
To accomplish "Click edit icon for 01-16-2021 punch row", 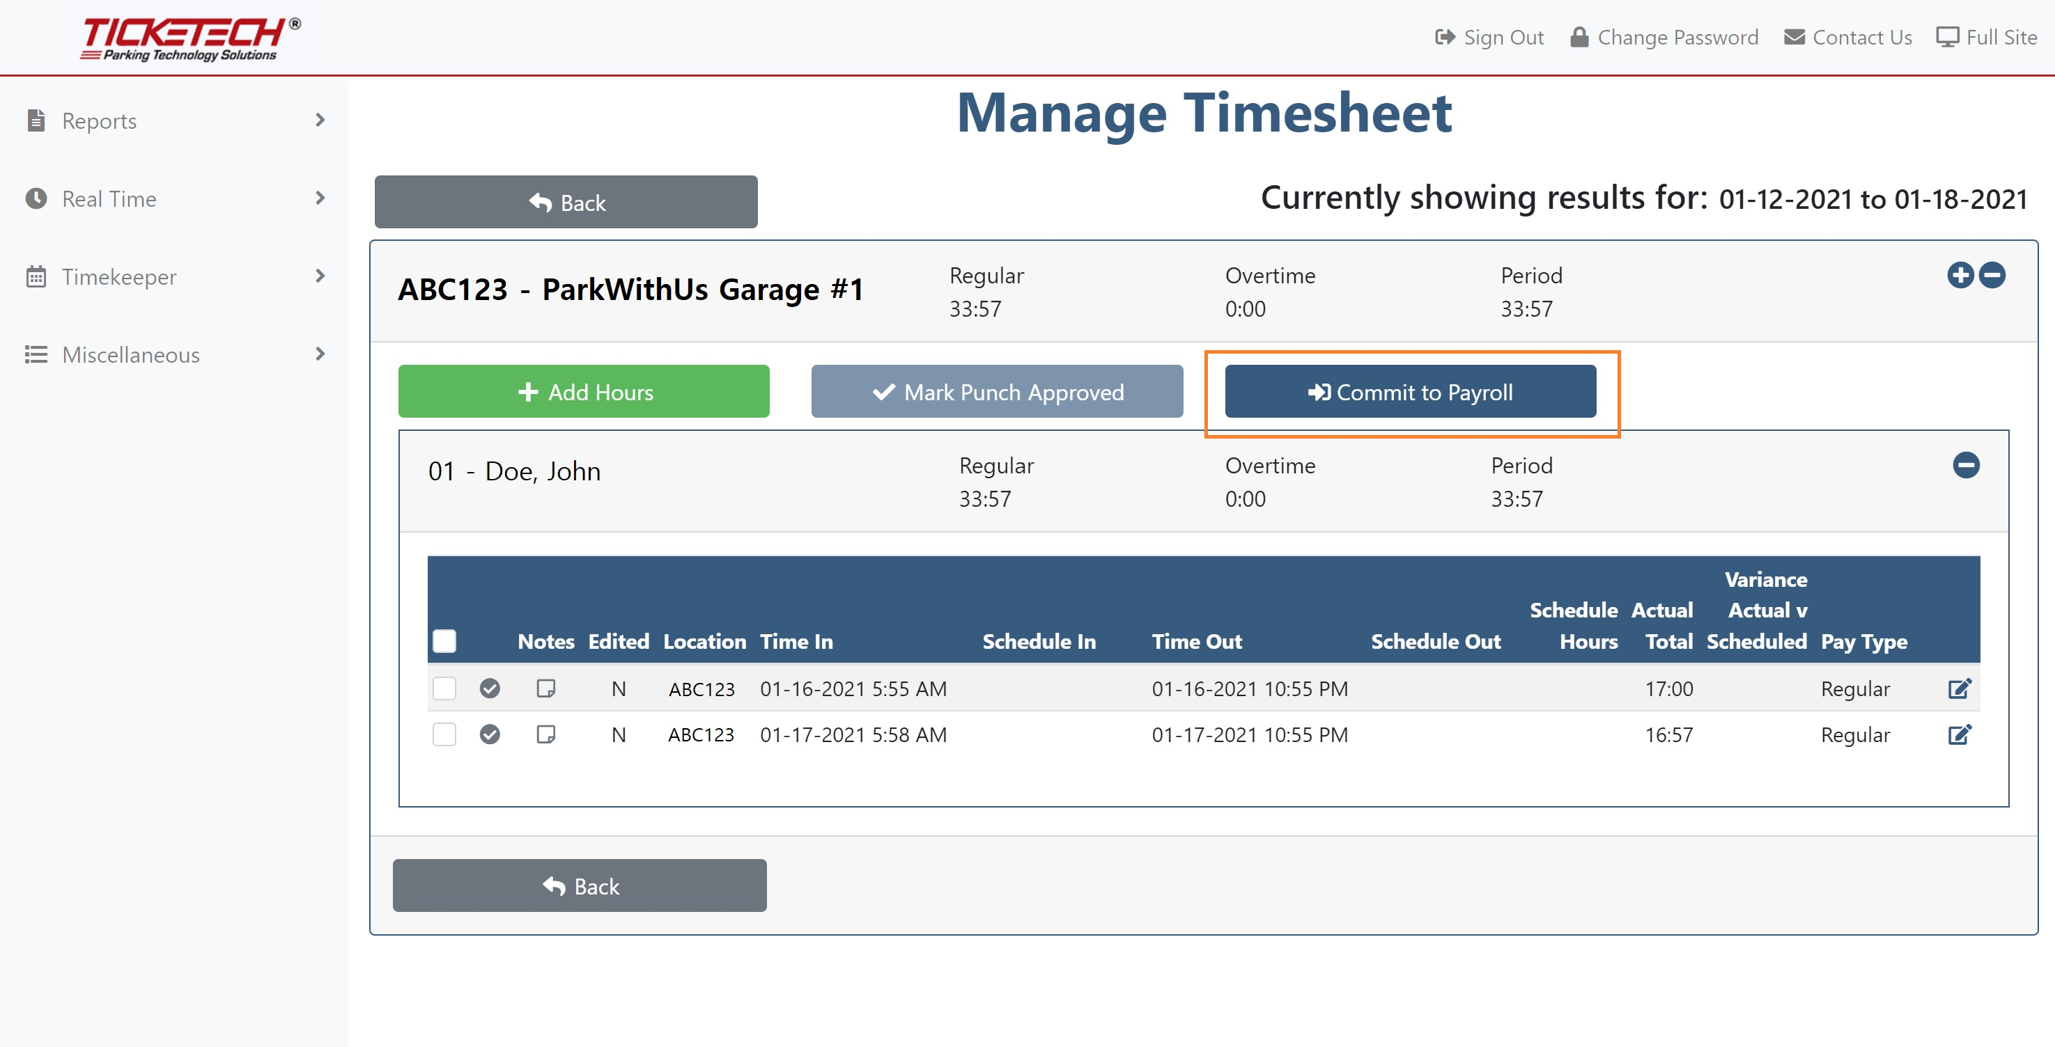I will coord(1960,688).
